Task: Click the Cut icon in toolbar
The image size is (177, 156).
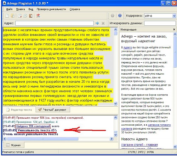Action: point(20,15)
